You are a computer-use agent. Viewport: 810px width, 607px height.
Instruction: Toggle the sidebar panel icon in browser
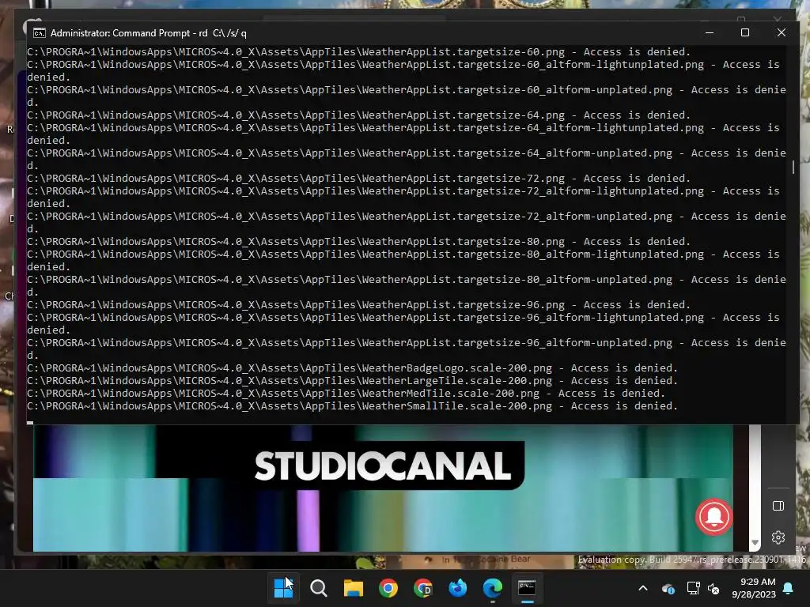778,506
